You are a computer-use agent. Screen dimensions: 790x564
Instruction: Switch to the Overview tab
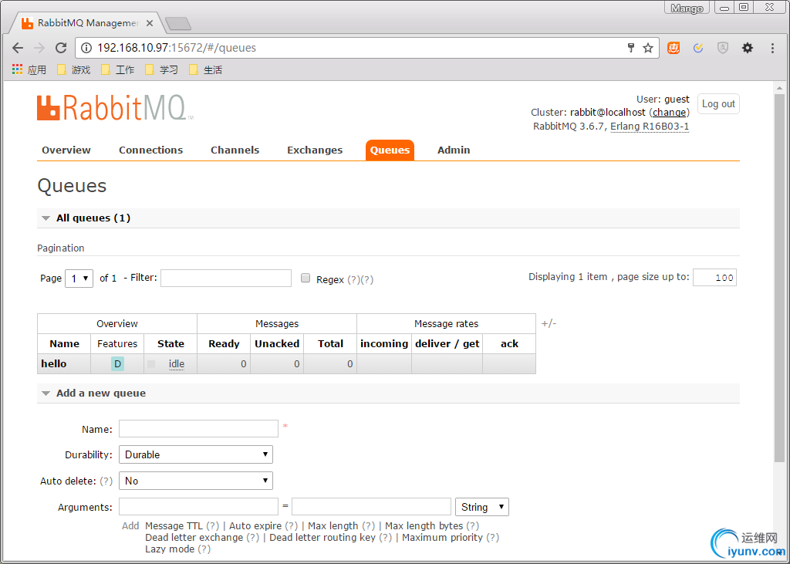click(66, 150)
